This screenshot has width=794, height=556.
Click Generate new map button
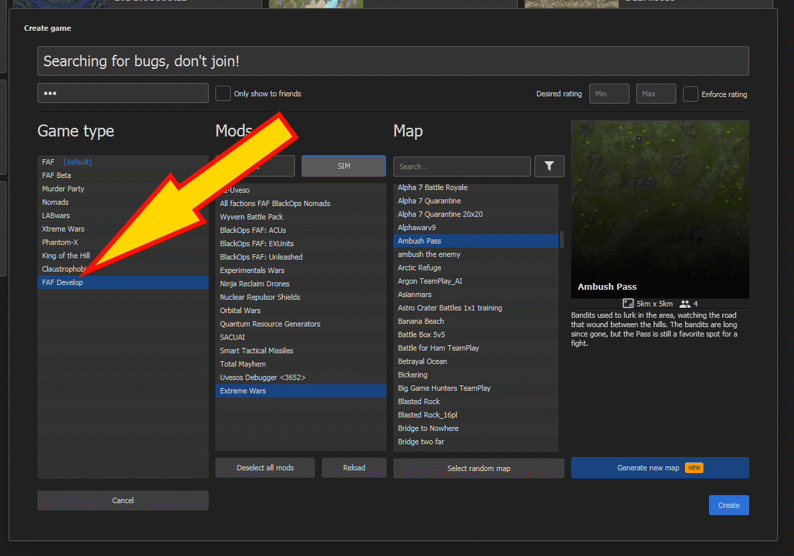click(660, 468)
